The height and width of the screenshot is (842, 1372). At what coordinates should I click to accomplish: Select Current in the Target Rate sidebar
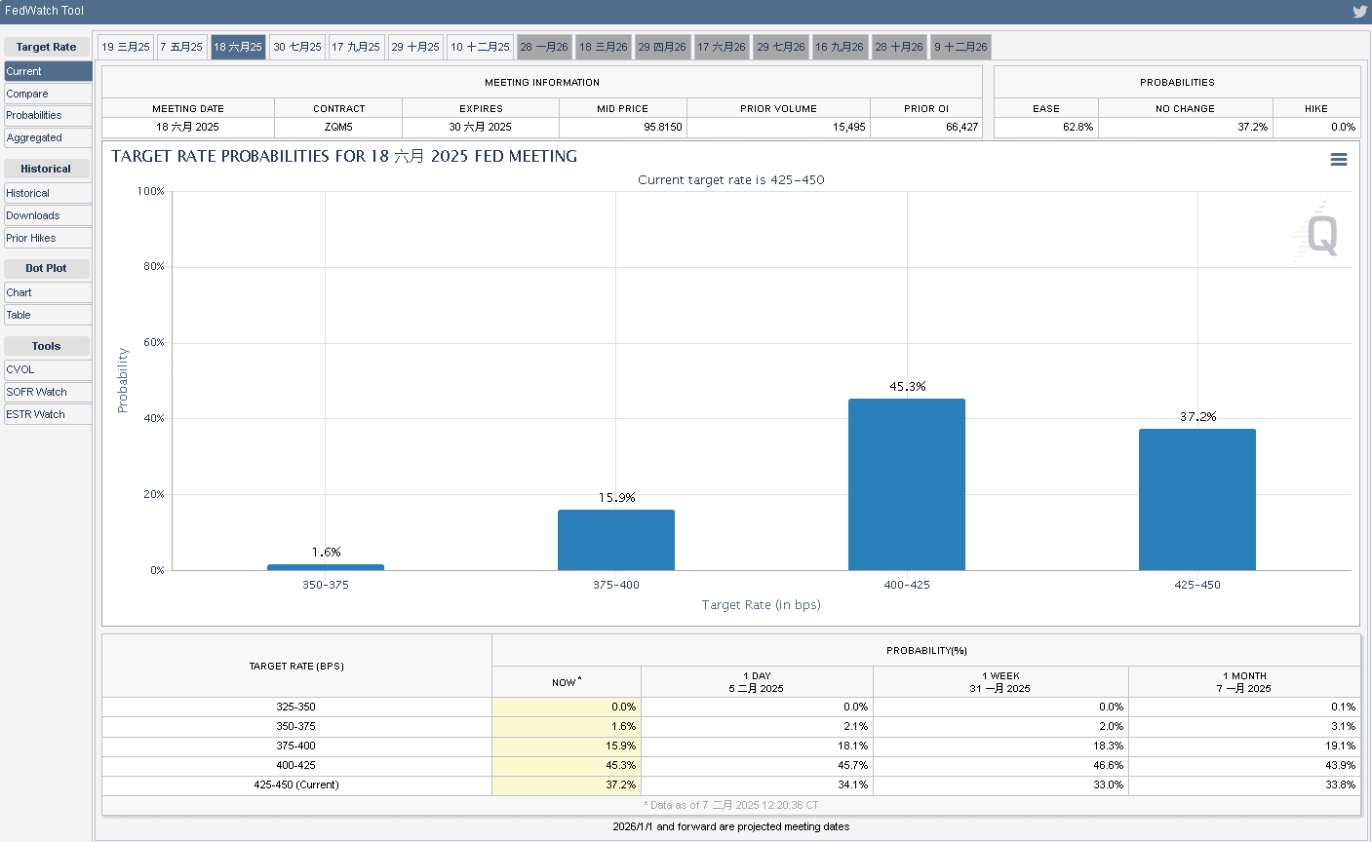pos(48,71)
